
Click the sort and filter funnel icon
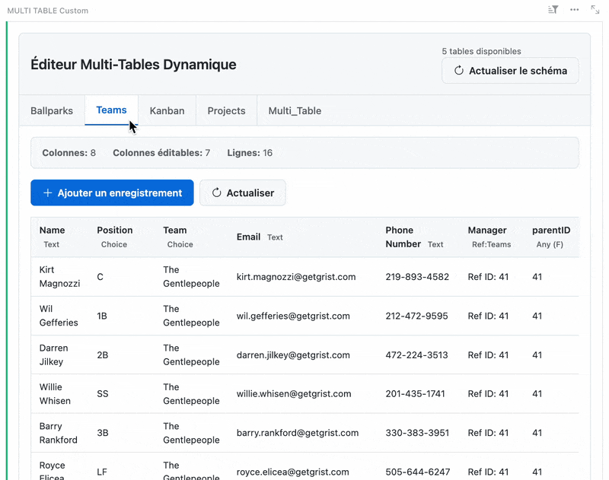click(x=552, y=10)
